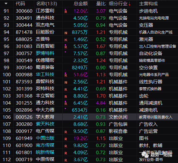Viewport: 178px width, 163px height.
Task: Select stock name 通合科技
Action: (x=45, y=18)
